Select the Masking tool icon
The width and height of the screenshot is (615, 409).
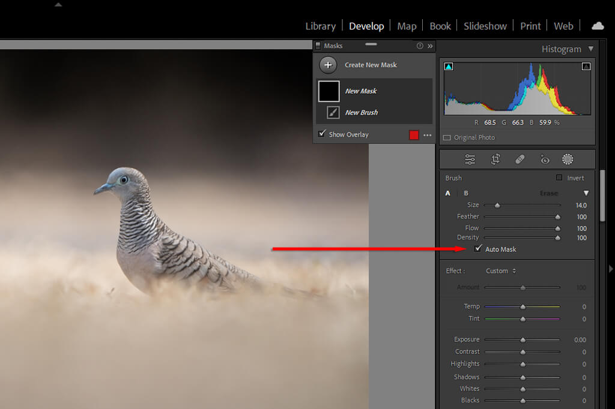point(568,160)
